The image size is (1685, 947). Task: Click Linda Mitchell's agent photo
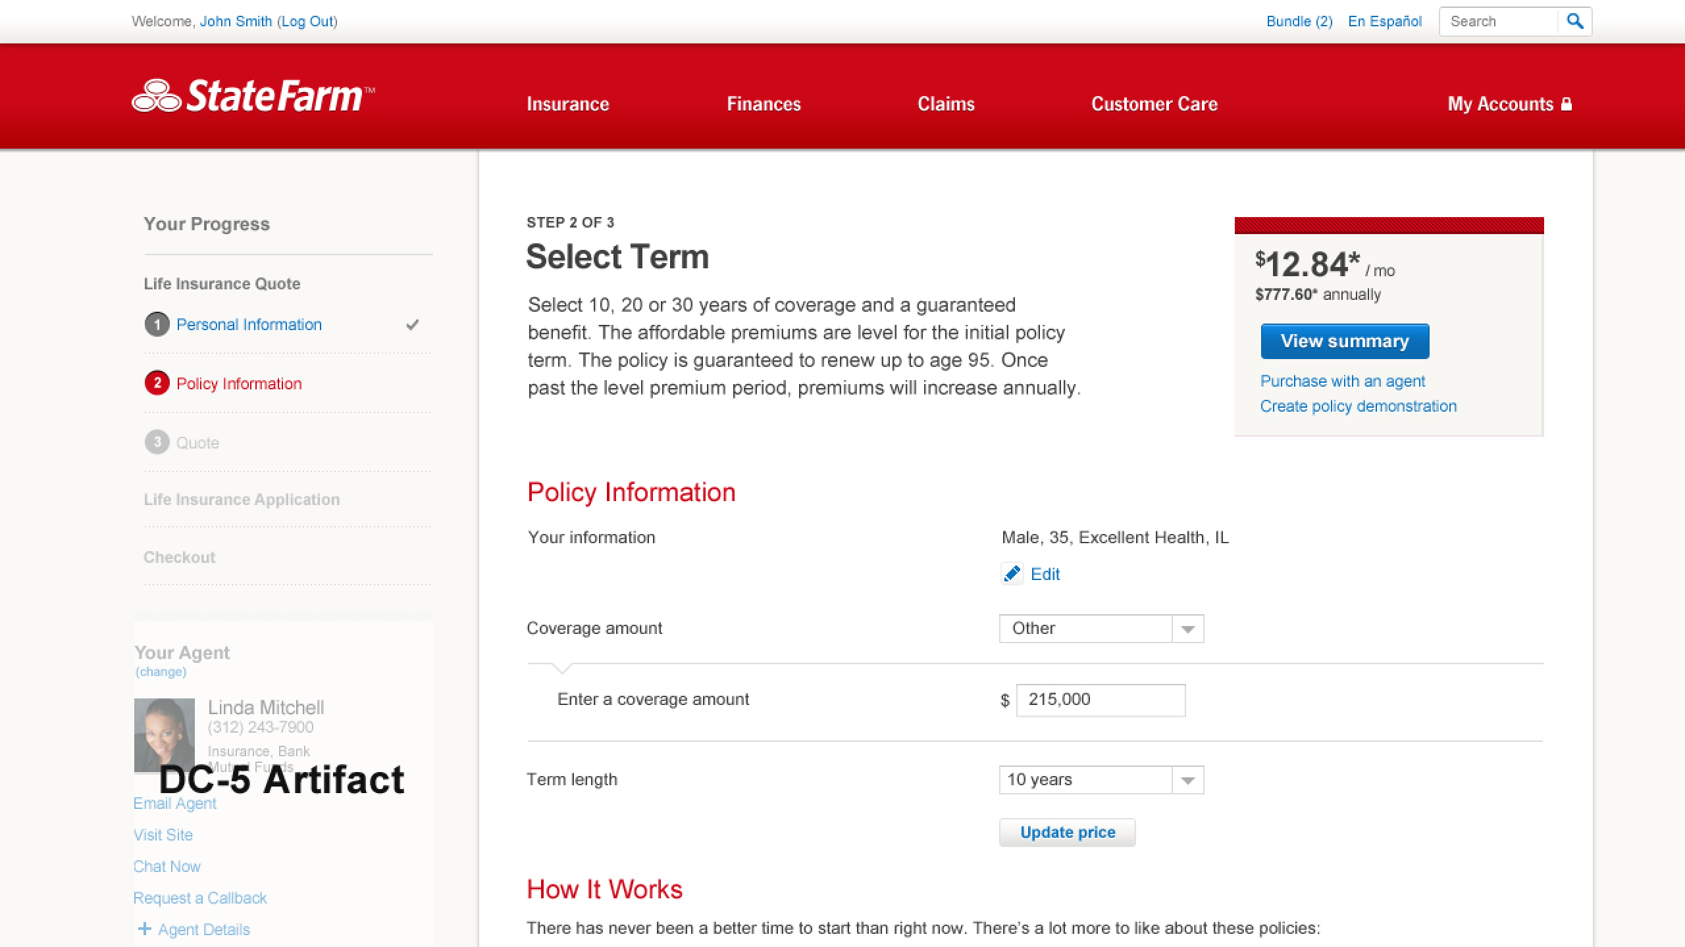[165, 734]
